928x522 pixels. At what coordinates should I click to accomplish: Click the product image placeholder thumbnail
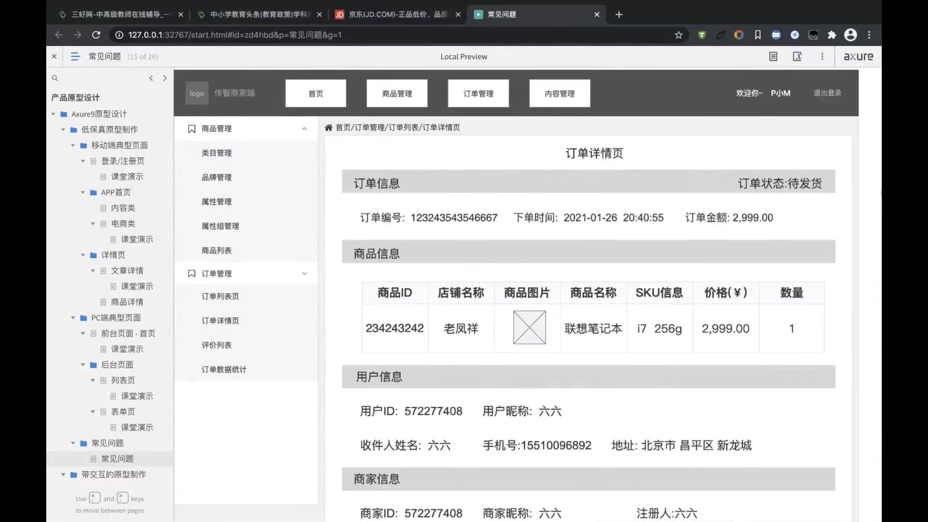click(x=529, y=327)
